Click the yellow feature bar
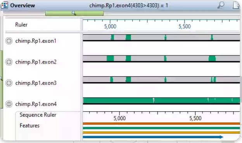 click(x=161, y=133)
